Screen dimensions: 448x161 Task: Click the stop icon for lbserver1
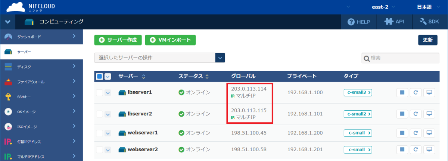(x=402, y=93)
